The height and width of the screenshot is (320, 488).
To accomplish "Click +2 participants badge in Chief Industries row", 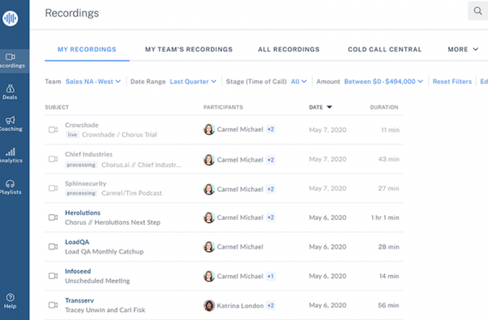I will click(271, 160).
